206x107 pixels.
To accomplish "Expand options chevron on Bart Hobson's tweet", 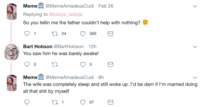I will 195,47.
